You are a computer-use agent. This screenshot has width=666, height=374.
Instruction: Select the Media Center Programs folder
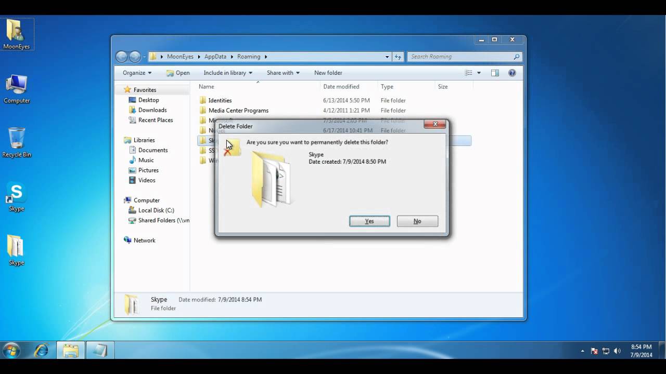[334, 111]
